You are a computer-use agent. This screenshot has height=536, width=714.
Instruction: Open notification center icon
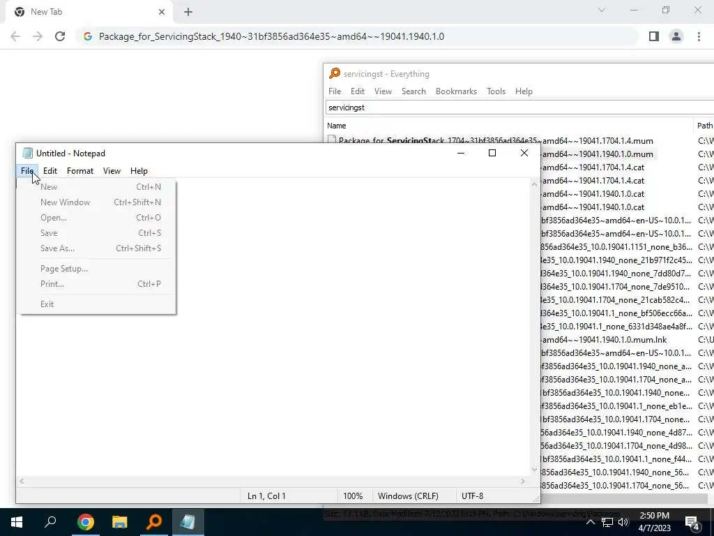692,523
